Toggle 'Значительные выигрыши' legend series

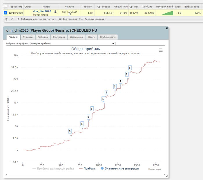[119, 168]
